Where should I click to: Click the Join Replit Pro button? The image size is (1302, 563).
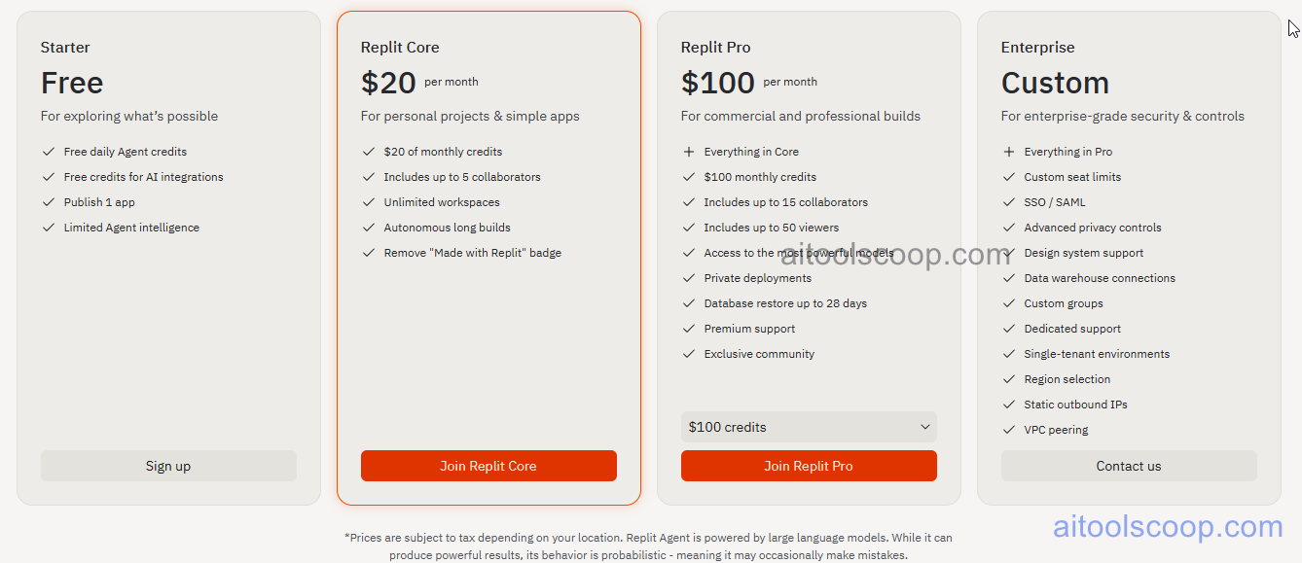(809, 466)
